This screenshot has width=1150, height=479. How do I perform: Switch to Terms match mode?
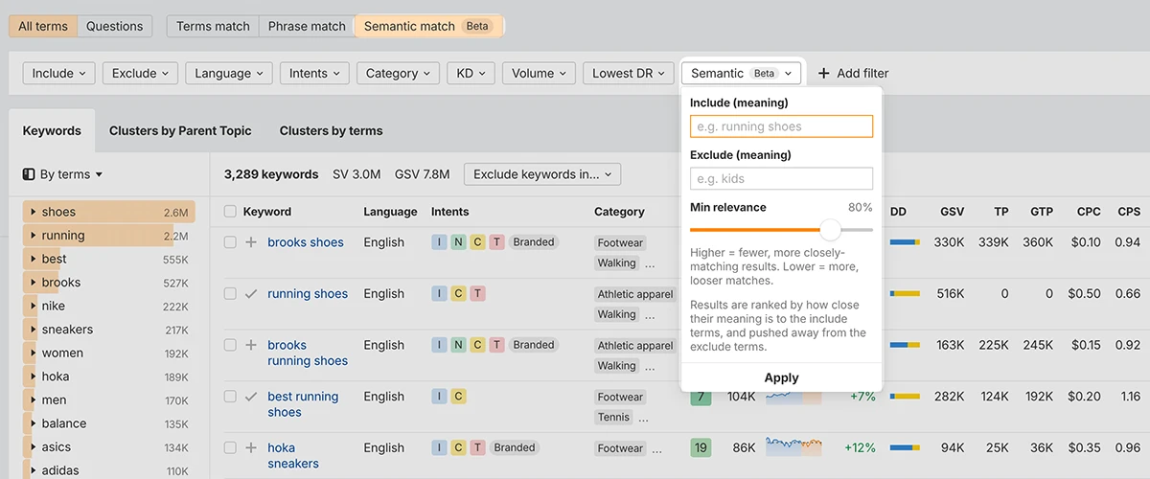213,26
